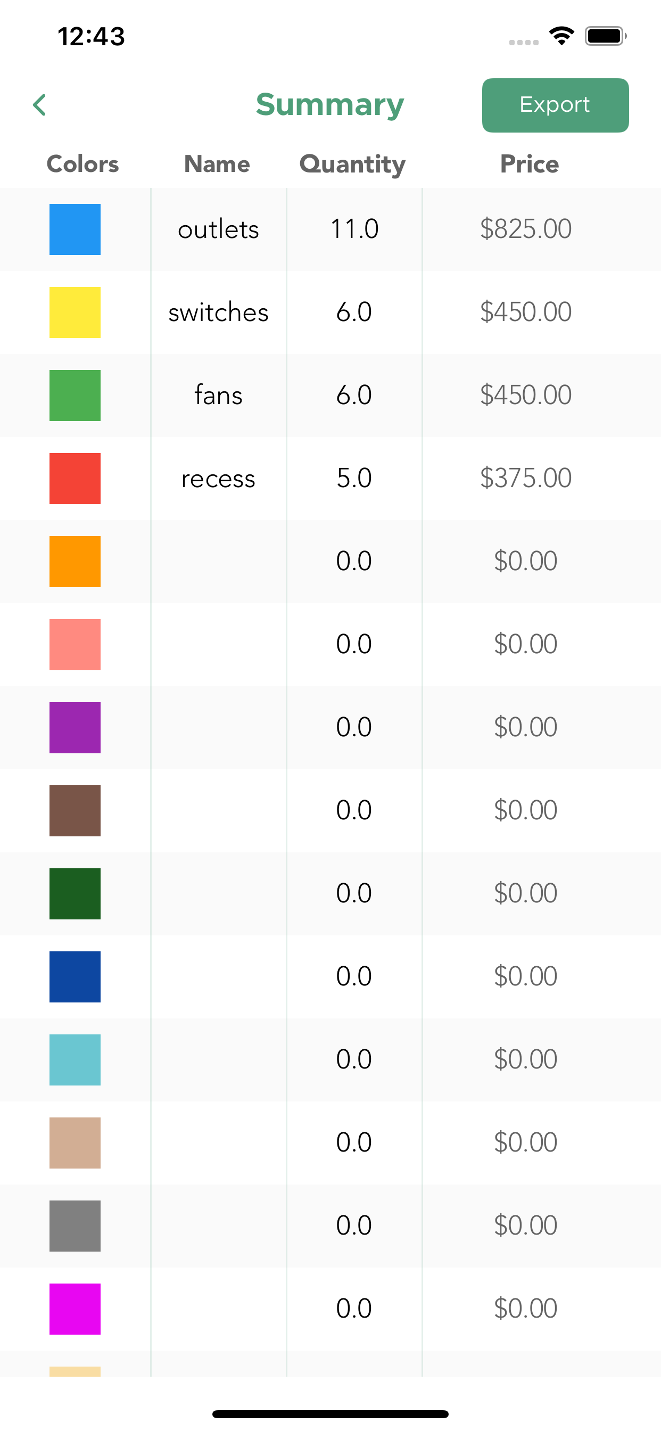661x1431 pixels.
Task: Tap the Export button
Action: point(555,105)
